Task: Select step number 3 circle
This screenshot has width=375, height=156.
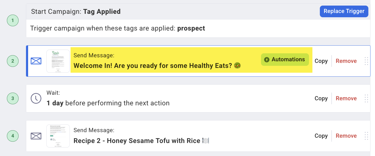Action: [13, 99]
